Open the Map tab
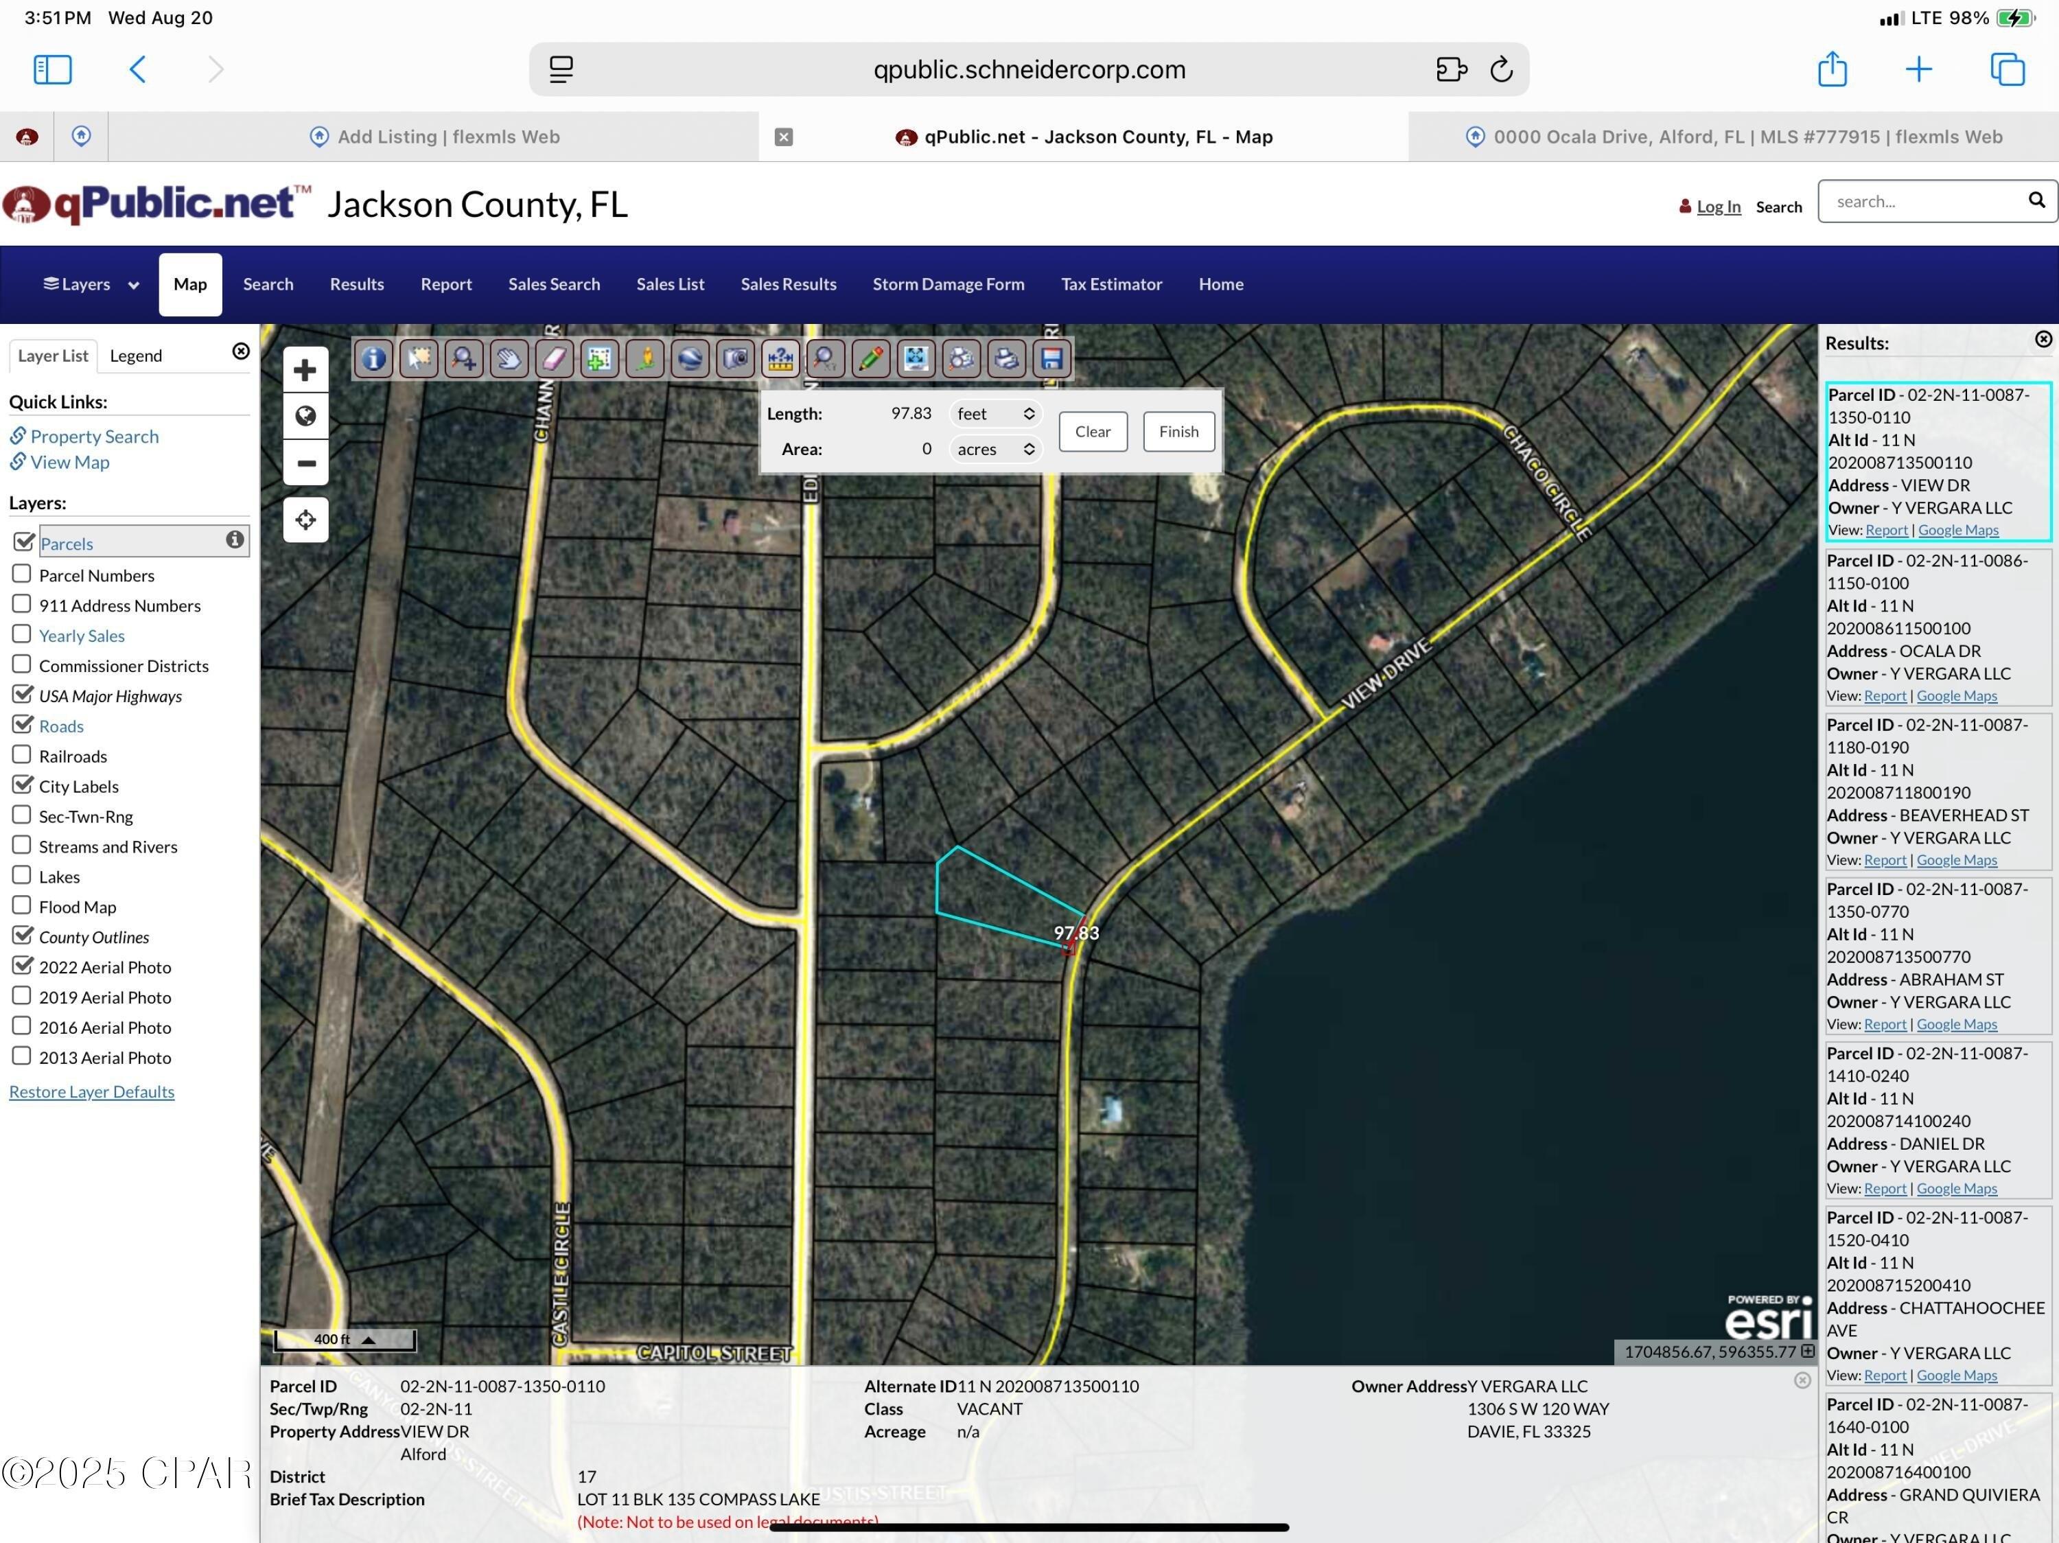Screen dimensions: 2059x1543 pos(190,284)
